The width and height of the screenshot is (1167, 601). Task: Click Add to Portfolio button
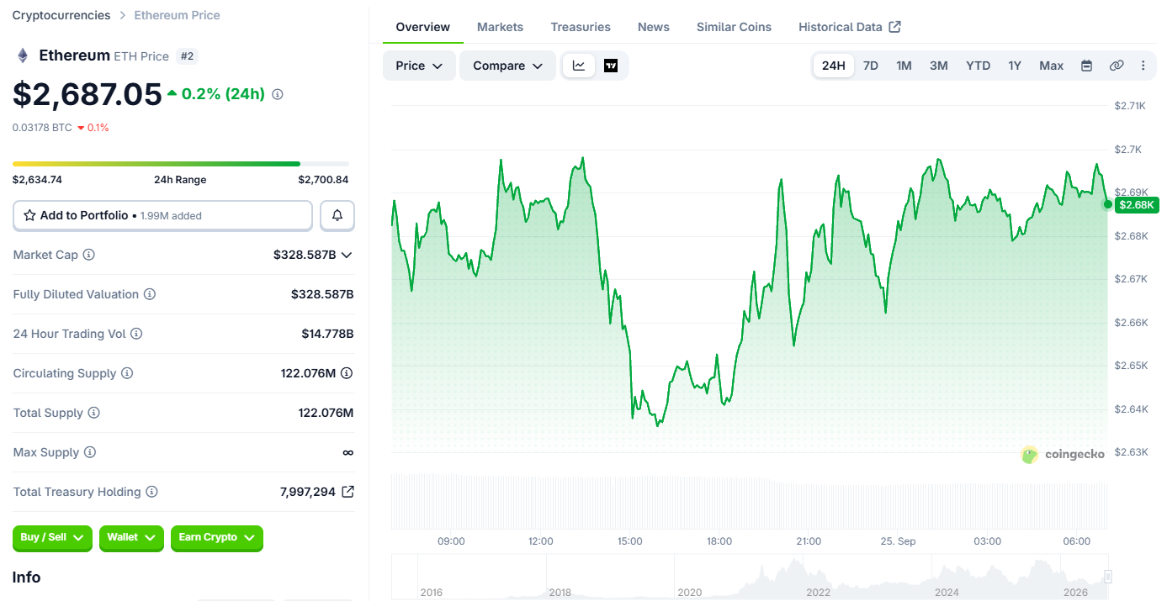tap(162, 215)
